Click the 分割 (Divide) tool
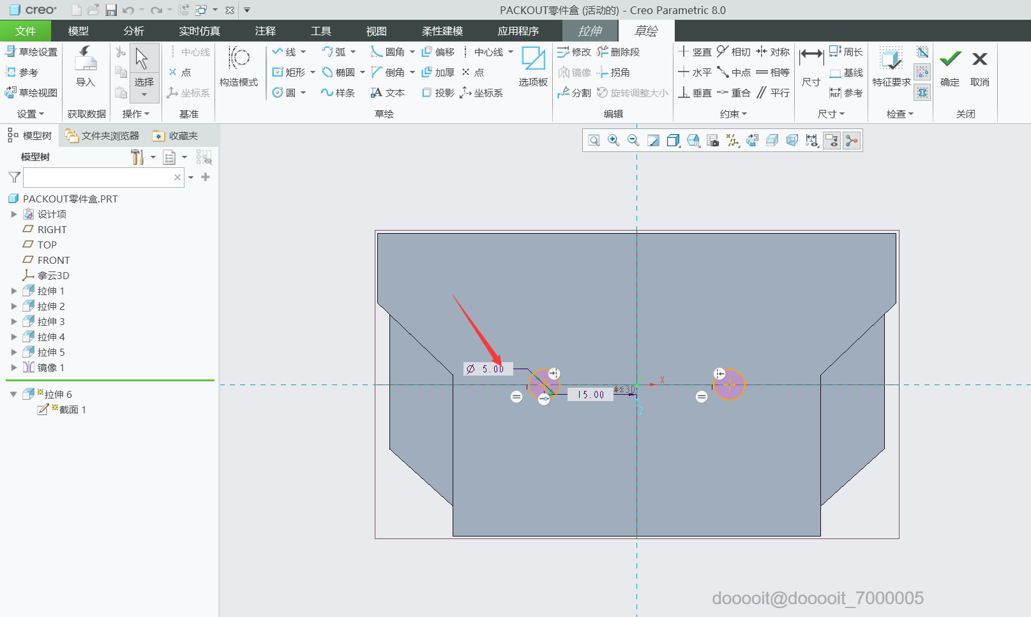1031x617 pixels. pos(574,93)
